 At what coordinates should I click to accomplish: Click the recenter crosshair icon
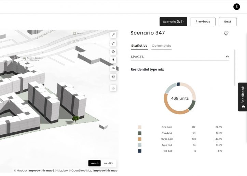113,52
